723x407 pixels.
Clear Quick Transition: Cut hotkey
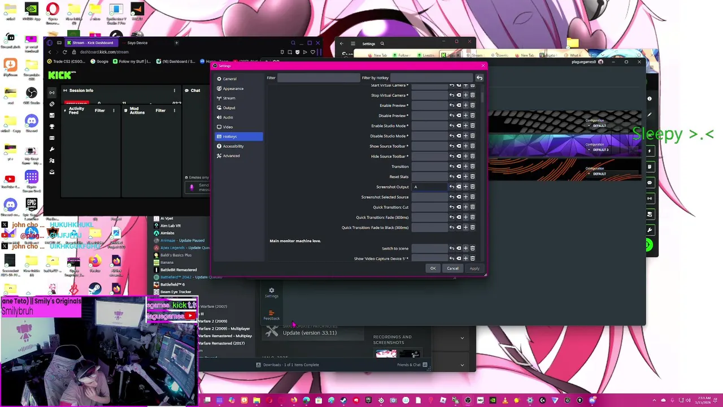tap(459, 207)
